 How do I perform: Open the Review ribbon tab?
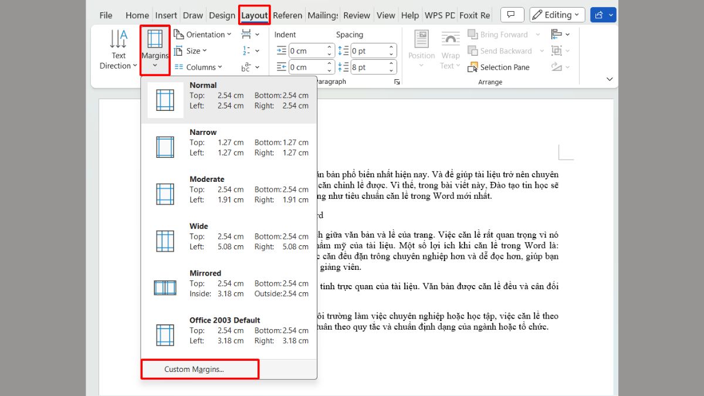[x=356, y=15]
